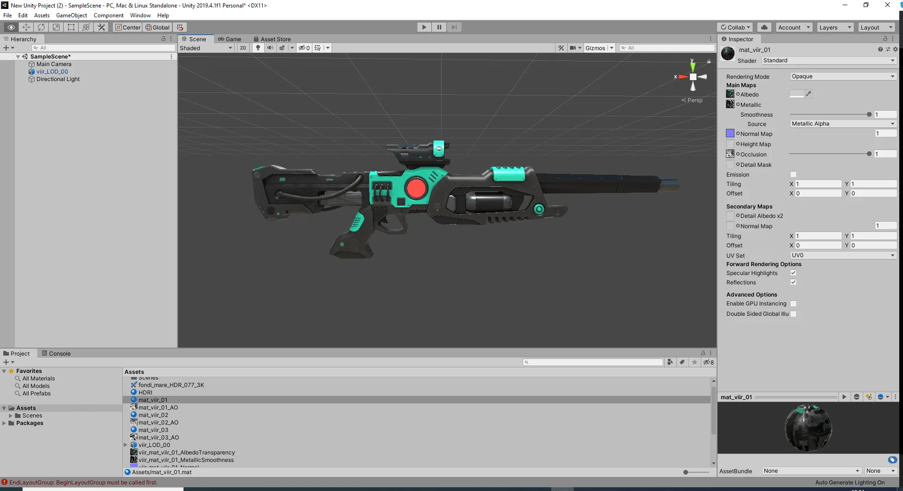Expand the Packages folder
The image size is (903, 491).
(4, 423)
